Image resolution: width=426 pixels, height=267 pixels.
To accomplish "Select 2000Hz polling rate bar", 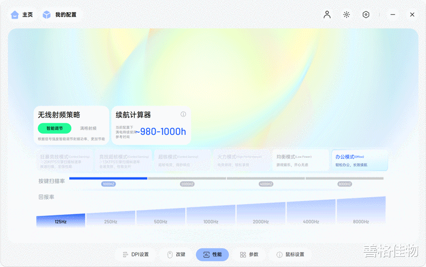I will [261, 214].
